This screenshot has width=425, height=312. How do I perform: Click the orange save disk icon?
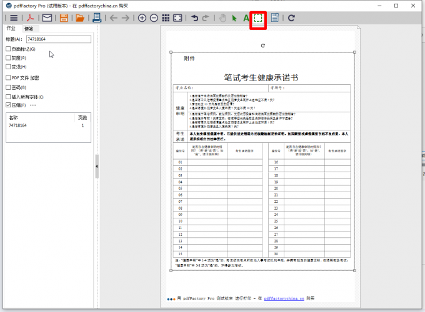click(64, 18)
